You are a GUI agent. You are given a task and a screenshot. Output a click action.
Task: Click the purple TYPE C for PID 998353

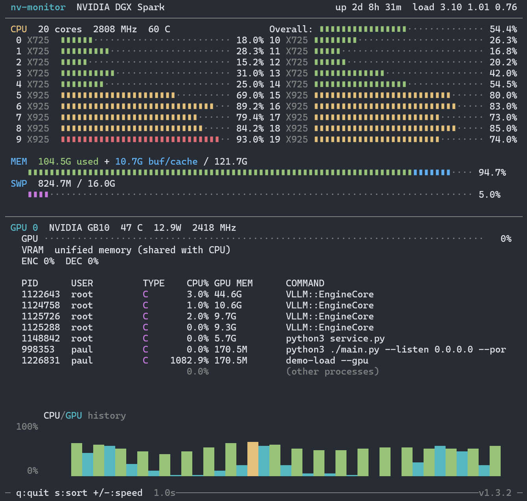pyautogui.click(x=146, y=349)
